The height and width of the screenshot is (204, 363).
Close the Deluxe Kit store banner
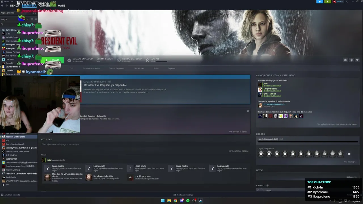click(248, 111)
